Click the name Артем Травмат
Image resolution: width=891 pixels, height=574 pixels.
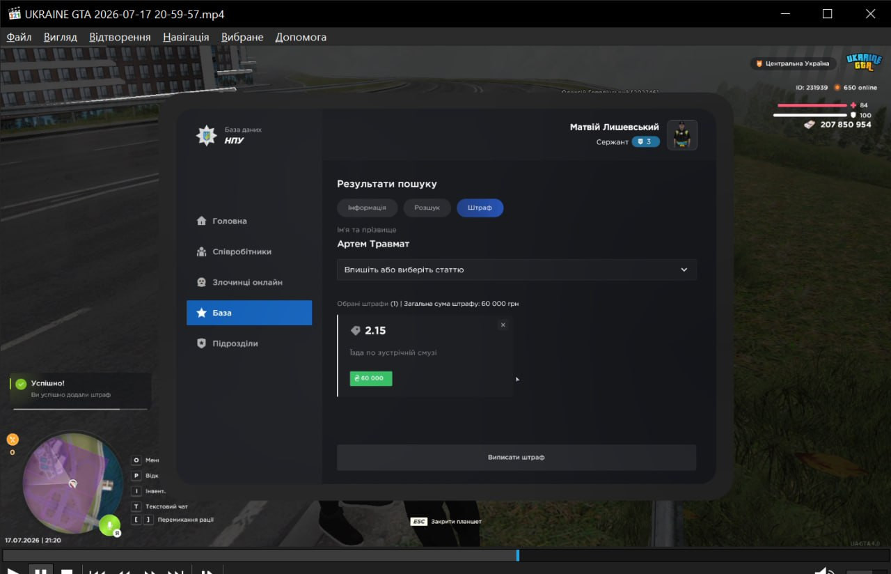(373, 244)
